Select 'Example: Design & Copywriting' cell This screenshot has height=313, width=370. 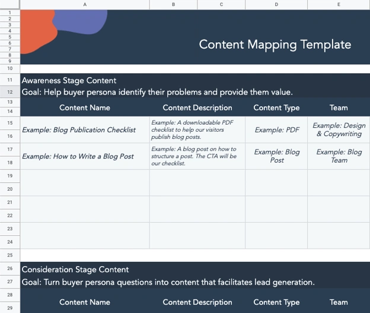339,129
